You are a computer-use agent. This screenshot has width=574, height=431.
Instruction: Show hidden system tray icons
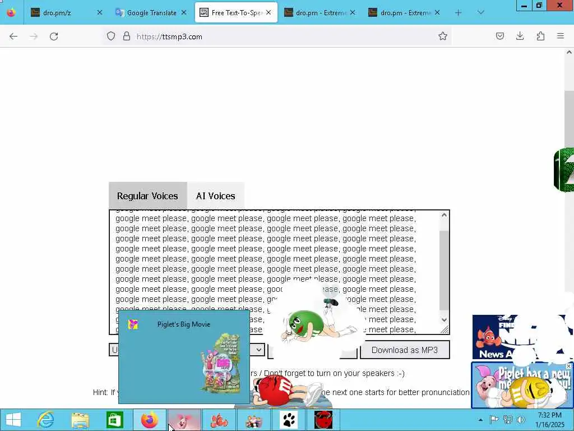(480, 420)
